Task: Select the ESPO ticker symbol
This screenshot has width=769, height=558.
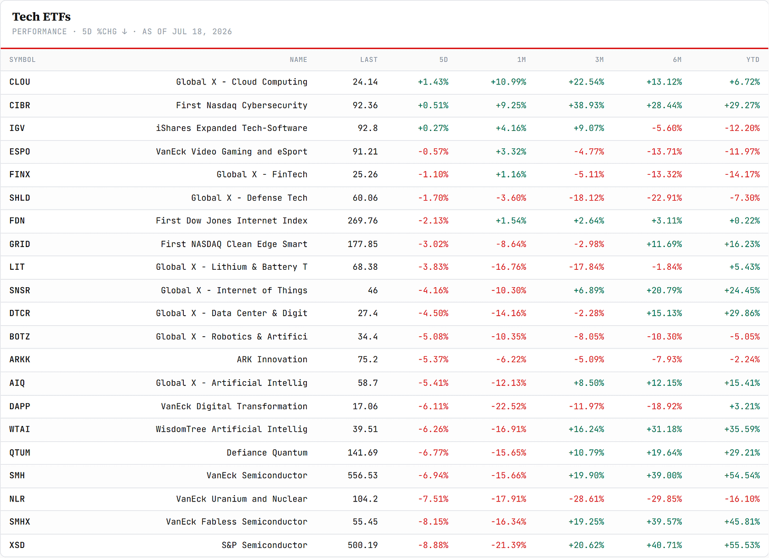Action: coord(20,152)
